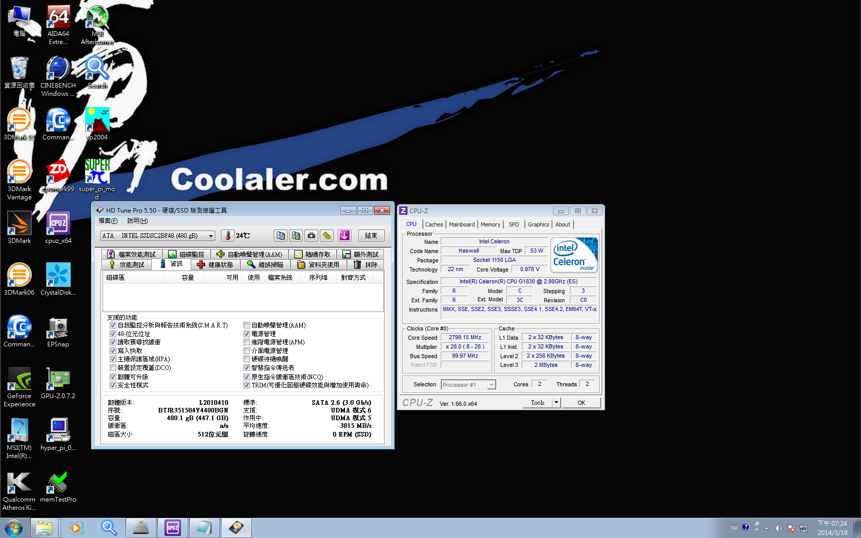Open drive selection dropdown INTEL SSDSC2BP48
This screenshot has width=861, height=538.
(x=158, y=236)
